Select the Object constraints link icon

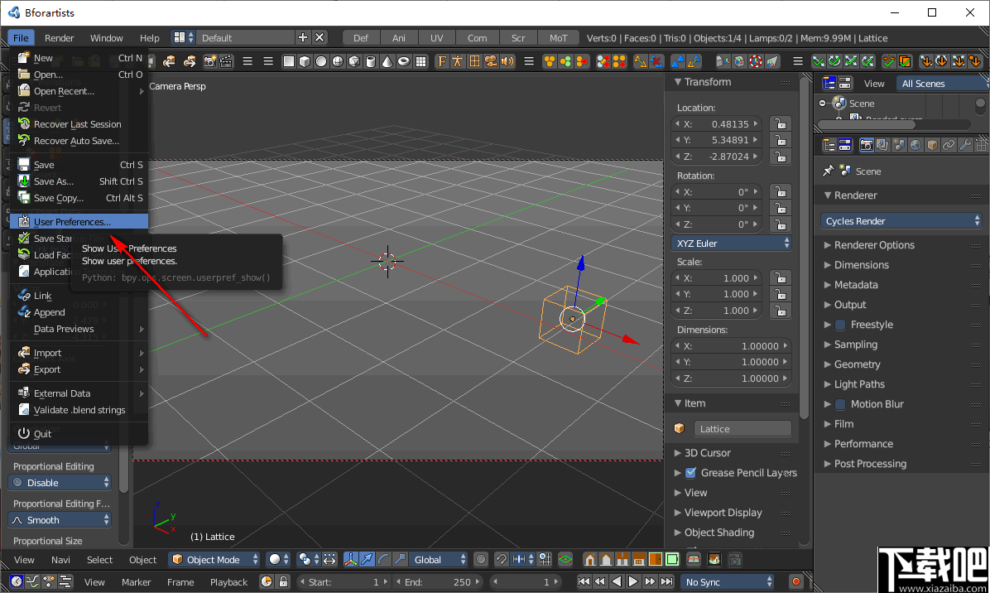point(948,144)
